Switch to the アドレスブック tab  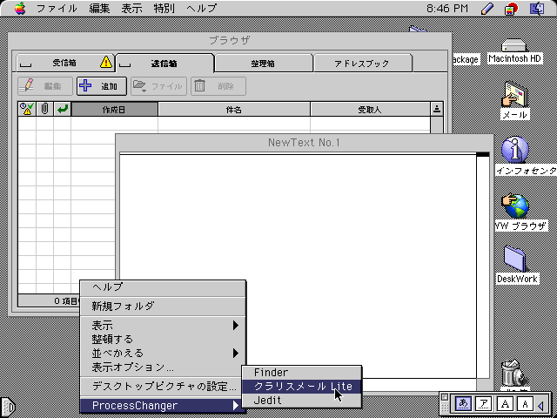coord(362,64)
